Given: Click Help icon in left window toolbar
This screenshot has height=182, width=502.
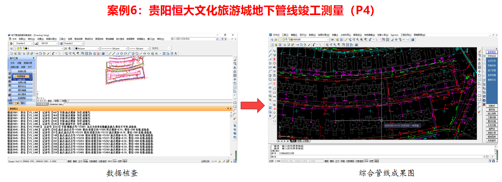Looking at the screenshot, I should click(103, 53).
